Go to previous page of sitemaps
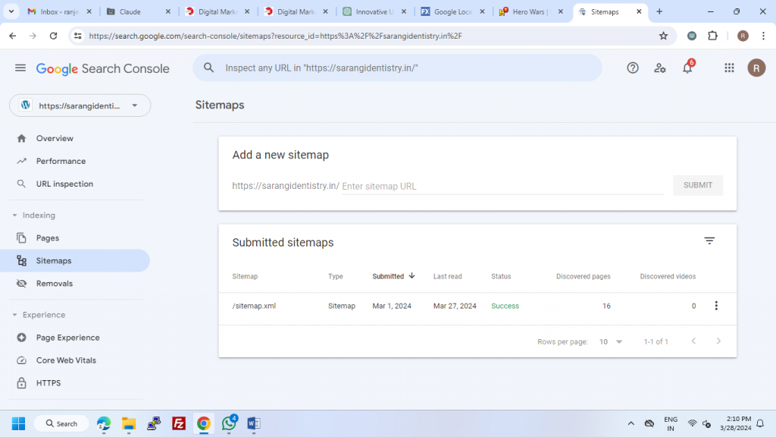This screenshot has width=776, height=437. [x=693, y=341]
